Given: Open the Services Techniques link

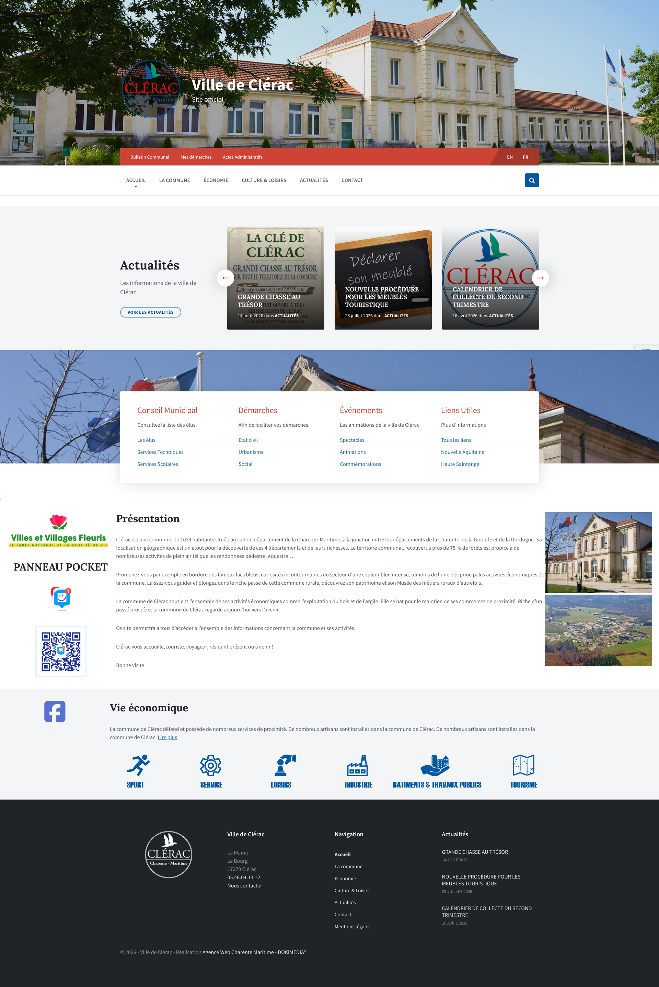Looking at the screenshot, I should click(x=161, y=452).
